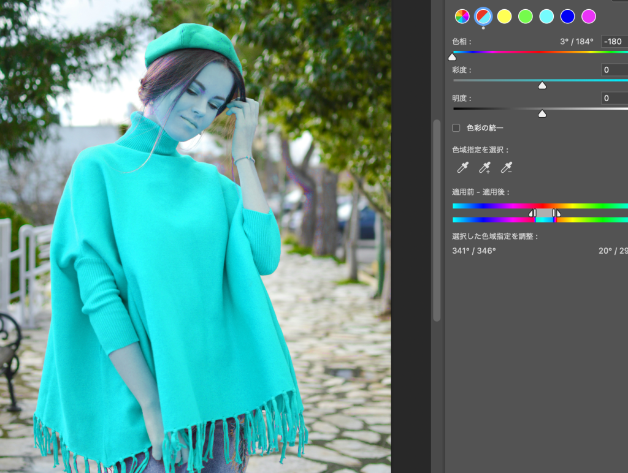The height and width of the screenshot is (473, 628).
Task: Click the gray range bar between color strips
Action: click(545, 213)
